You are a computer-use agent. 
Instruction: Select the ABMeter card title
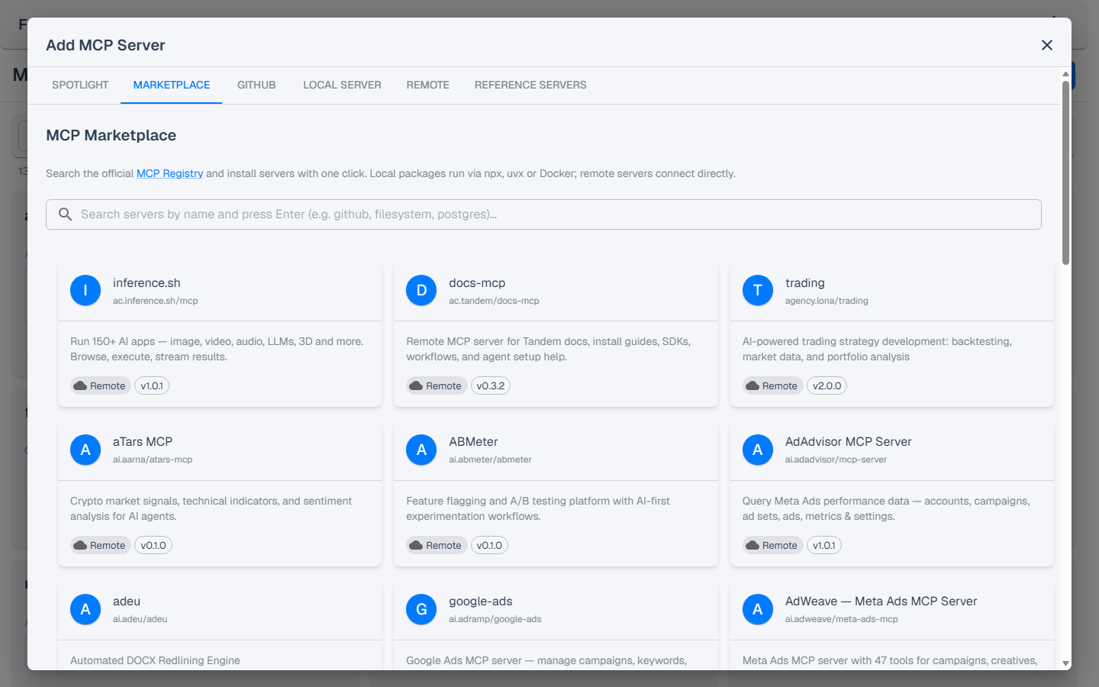pyautogui.click(x=473, y=441)
